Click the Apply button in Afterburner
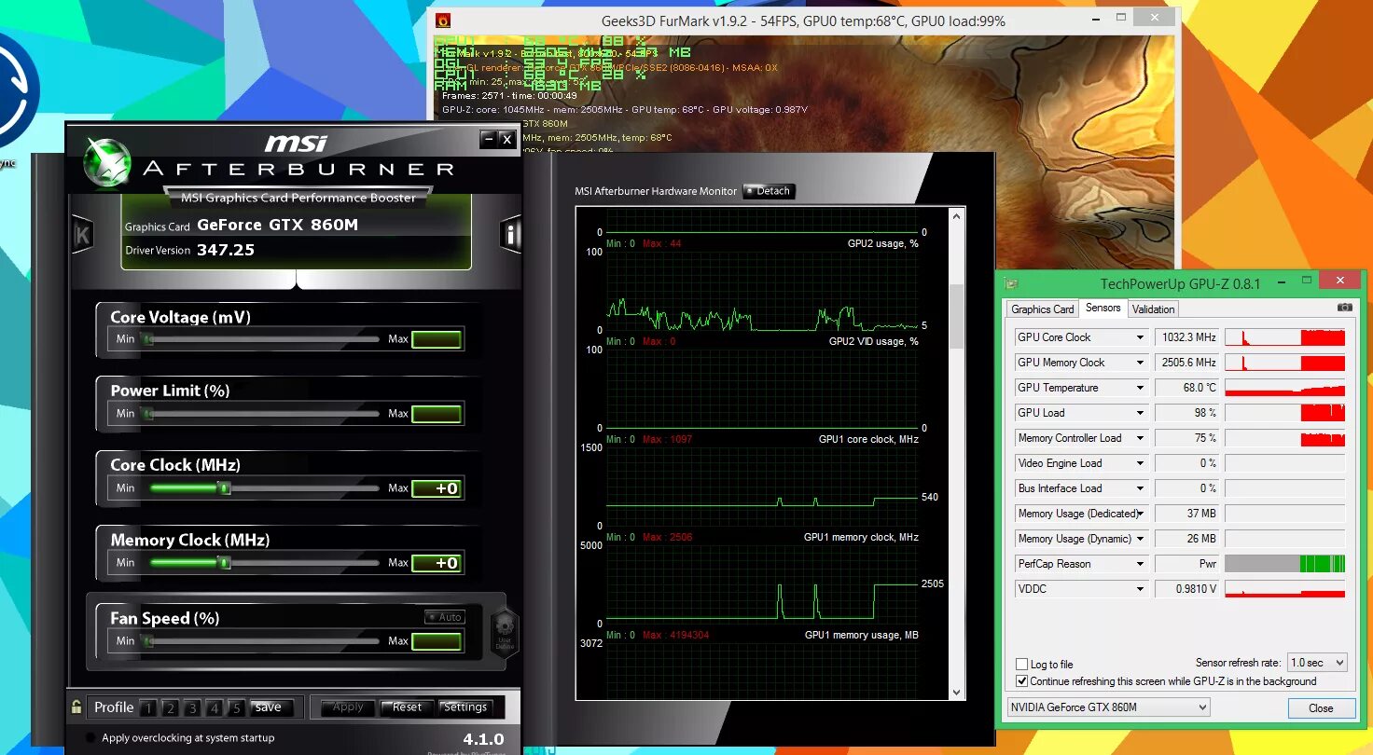This screenshot has height=755, width=1373. [x=348, y=707]
